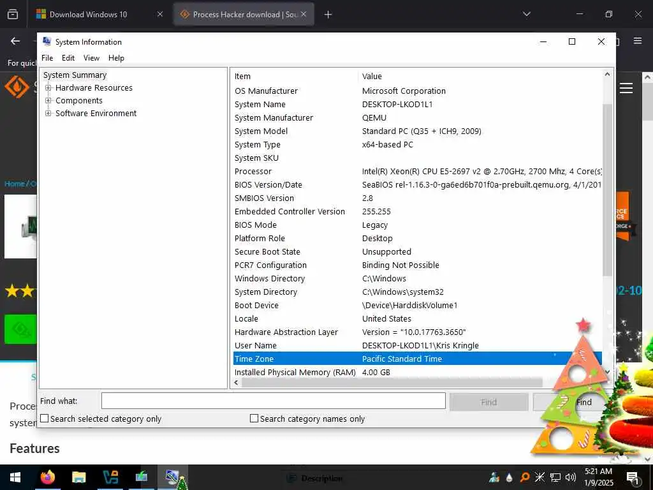Launch Firefox from the taskbar
The image size is (653, 490).
(x=48, y=477)
